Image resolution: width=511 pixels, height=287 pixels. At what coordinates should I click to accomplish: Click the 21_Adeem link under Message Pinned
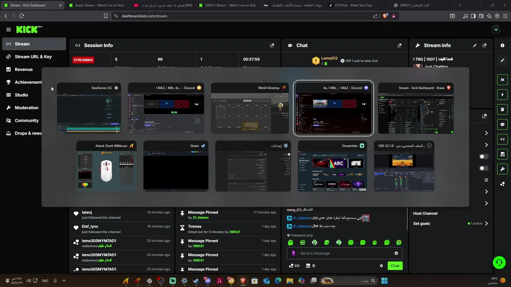click(x=201, y=218)
